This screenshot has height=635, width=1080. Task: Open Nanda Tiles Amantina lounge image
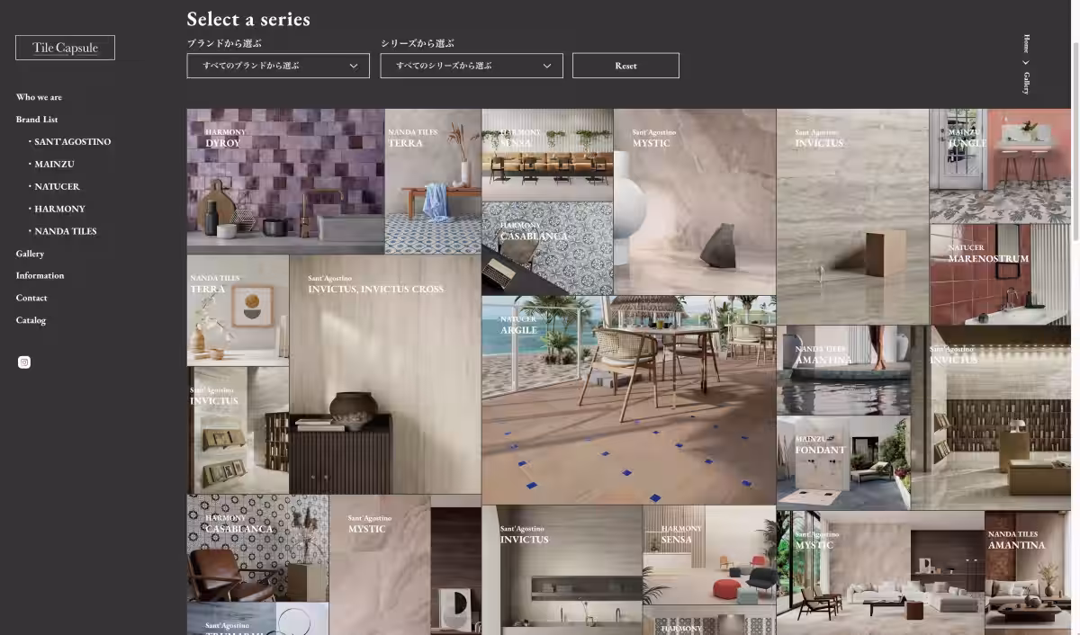[1028, 573]
